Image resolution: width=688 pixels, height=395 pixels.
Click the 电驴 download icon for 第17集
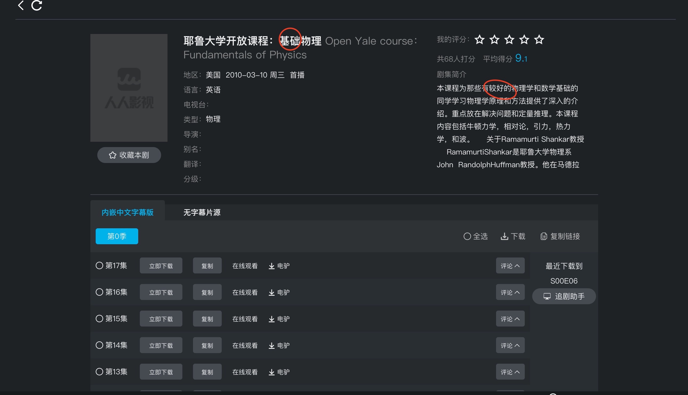click(271, 266)
